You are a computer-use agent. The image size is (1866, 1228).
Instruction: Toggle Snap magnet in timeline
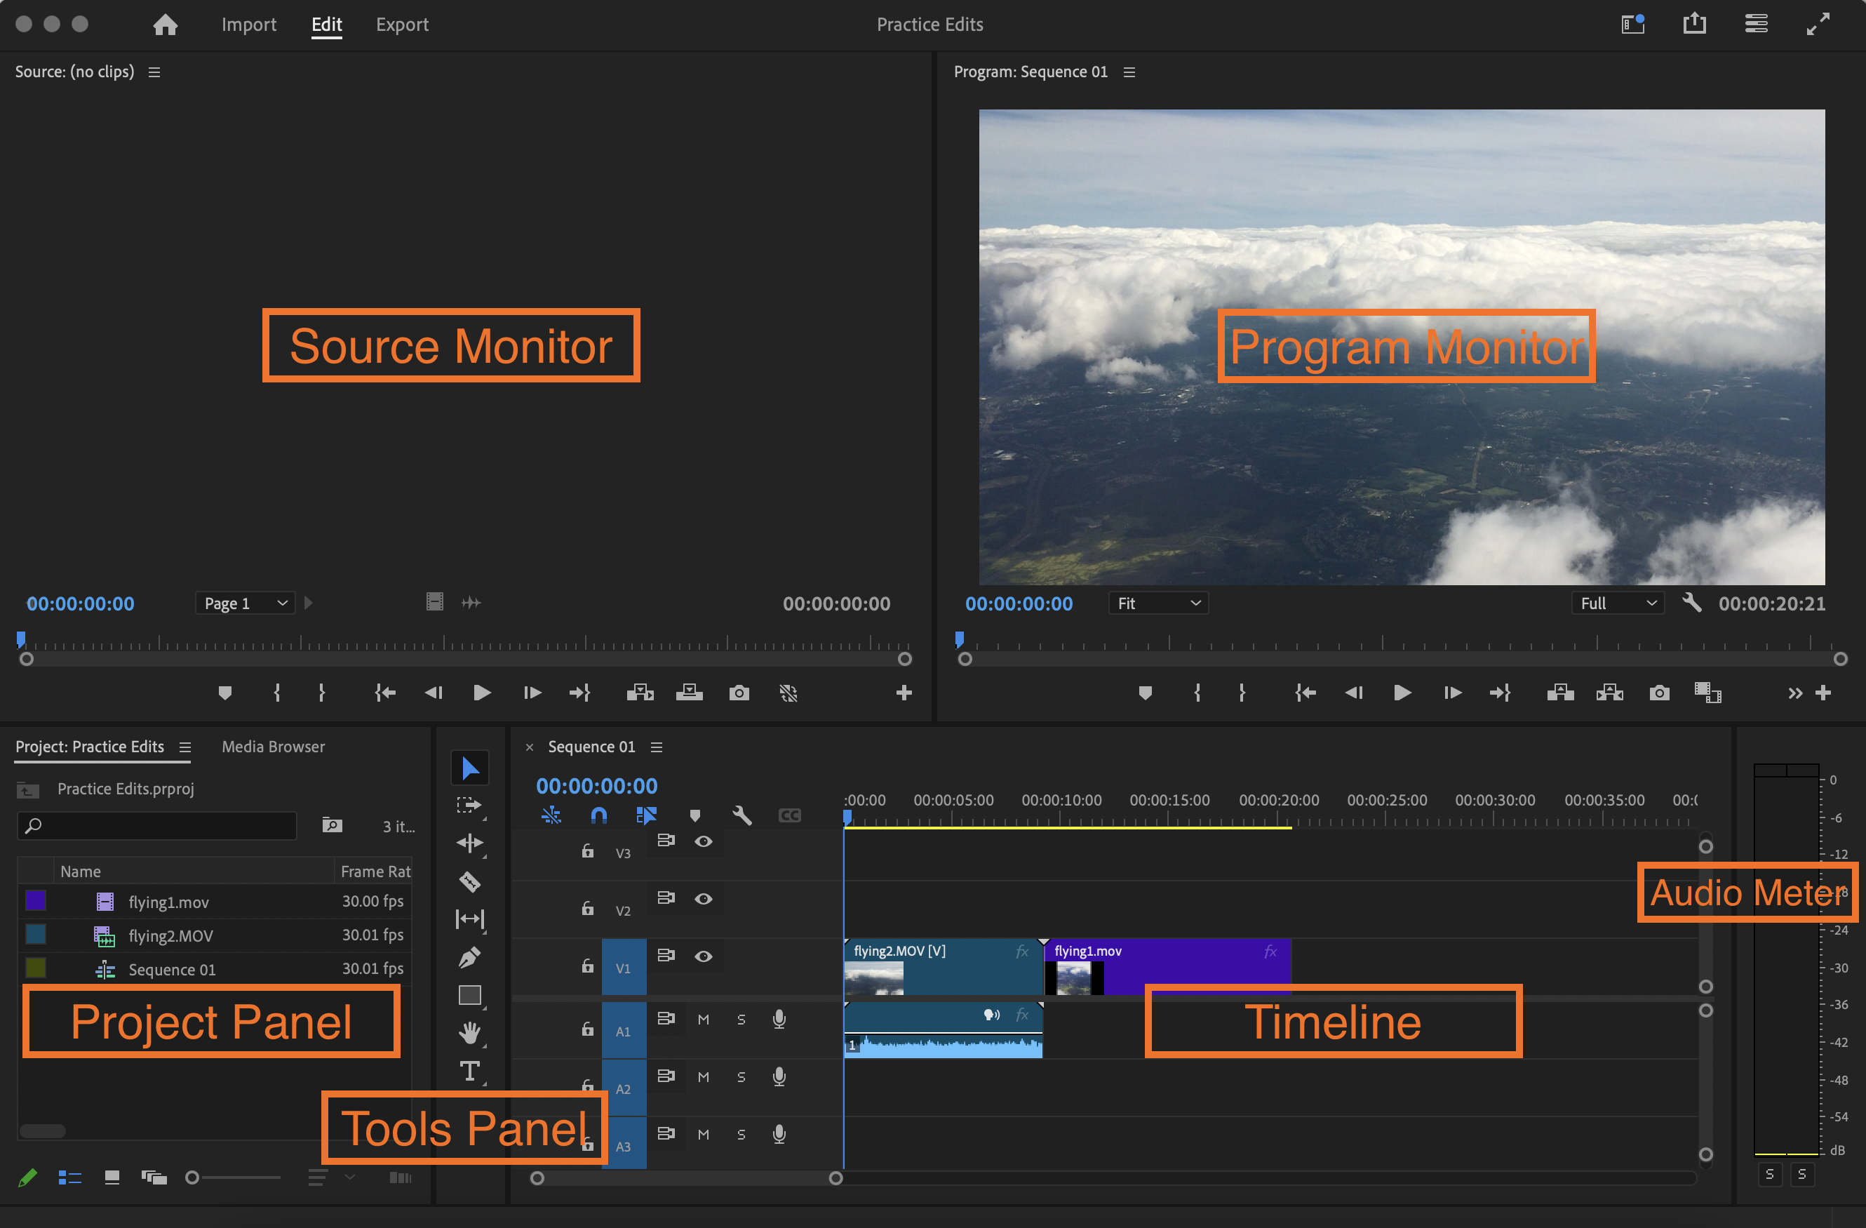pyautogui.click(x=599, y=815)
